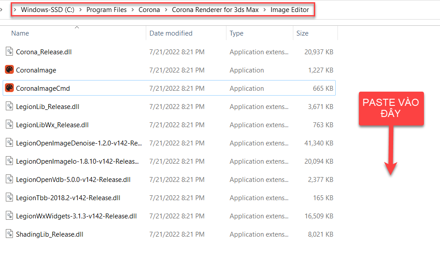Image resolution: width=440 pixels, height=258 pixels.
Task: Expand chevron after Program Files in address bar
Action: 133,10
